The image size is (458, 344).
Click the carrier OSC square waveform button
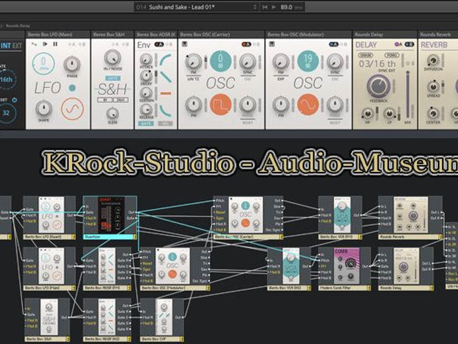(x=221, y=104)
